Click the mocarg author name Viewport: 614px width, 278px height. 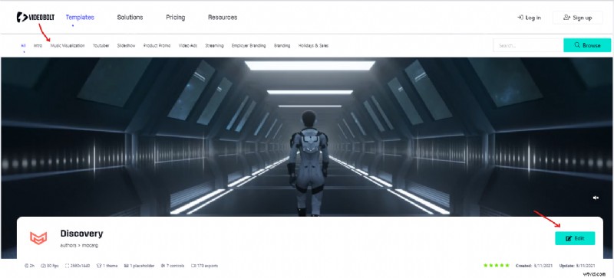[90, 246]
